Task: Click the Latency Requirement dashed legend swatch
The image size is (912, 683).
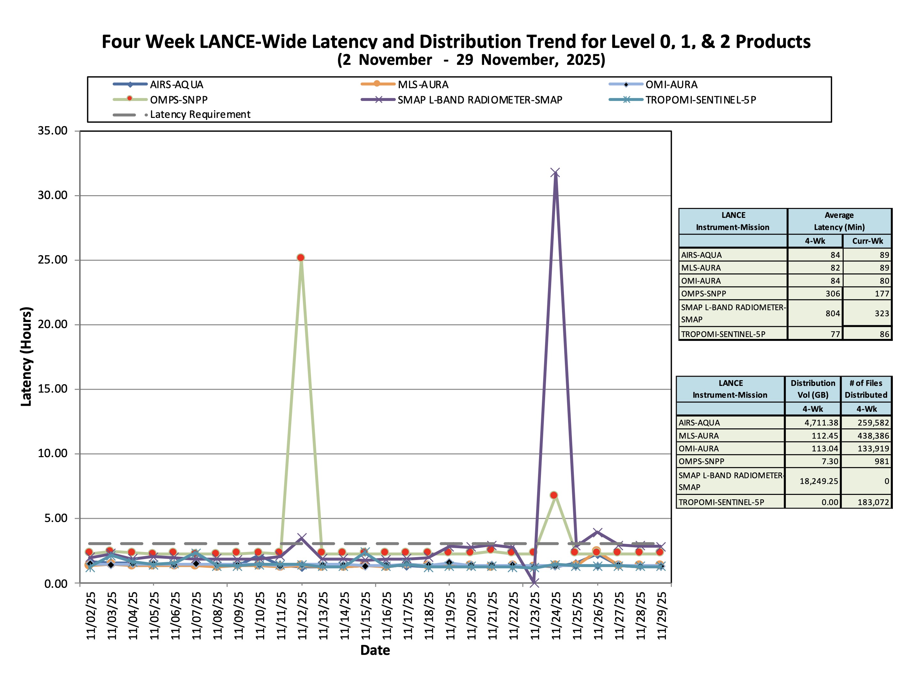Action: coord(124,115)
